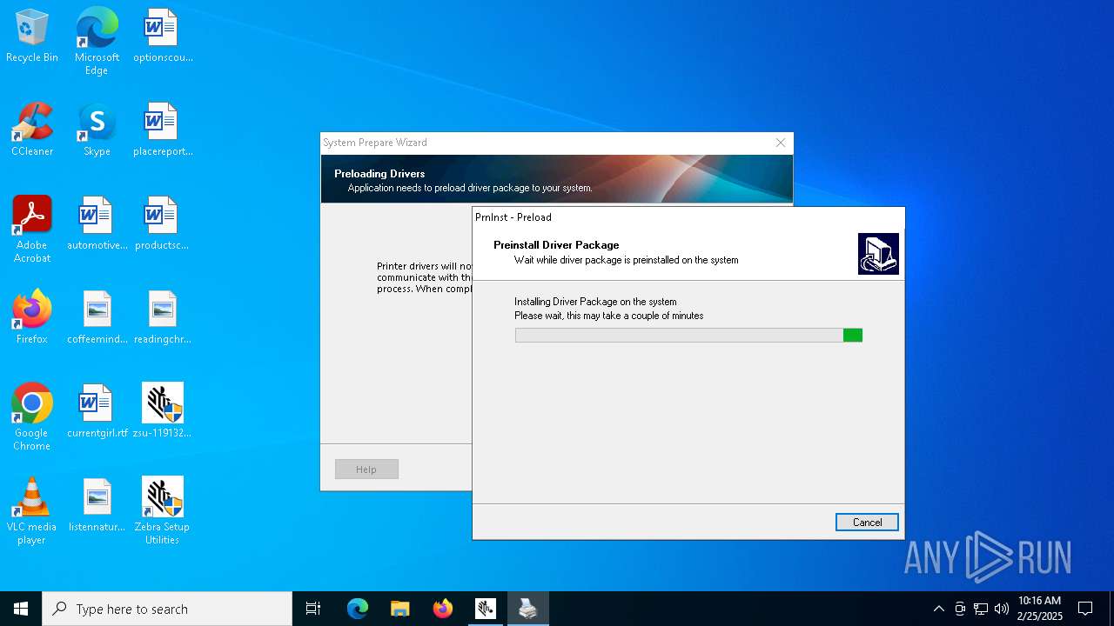This screenshot has height=626, width=1114.
Task: Select the zsu-119132... installer icon
Action: [x=163, y=412]
